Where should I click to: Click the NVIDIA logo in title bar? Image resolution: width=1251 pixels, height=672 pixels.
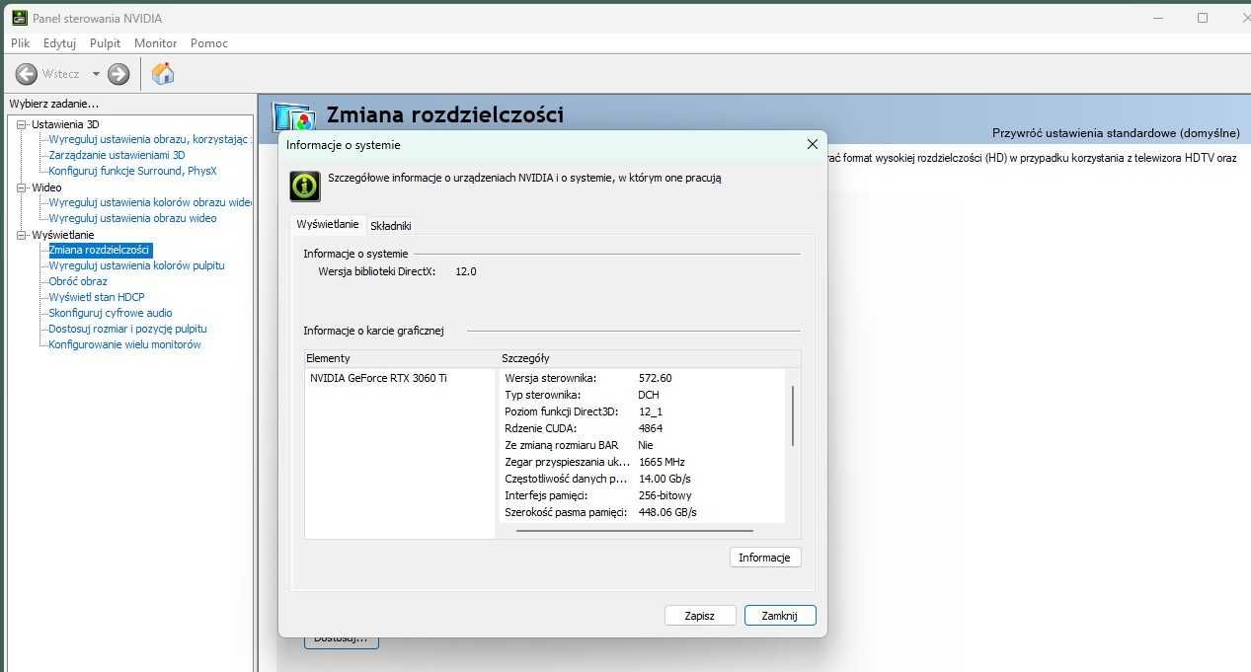(18, 18)
